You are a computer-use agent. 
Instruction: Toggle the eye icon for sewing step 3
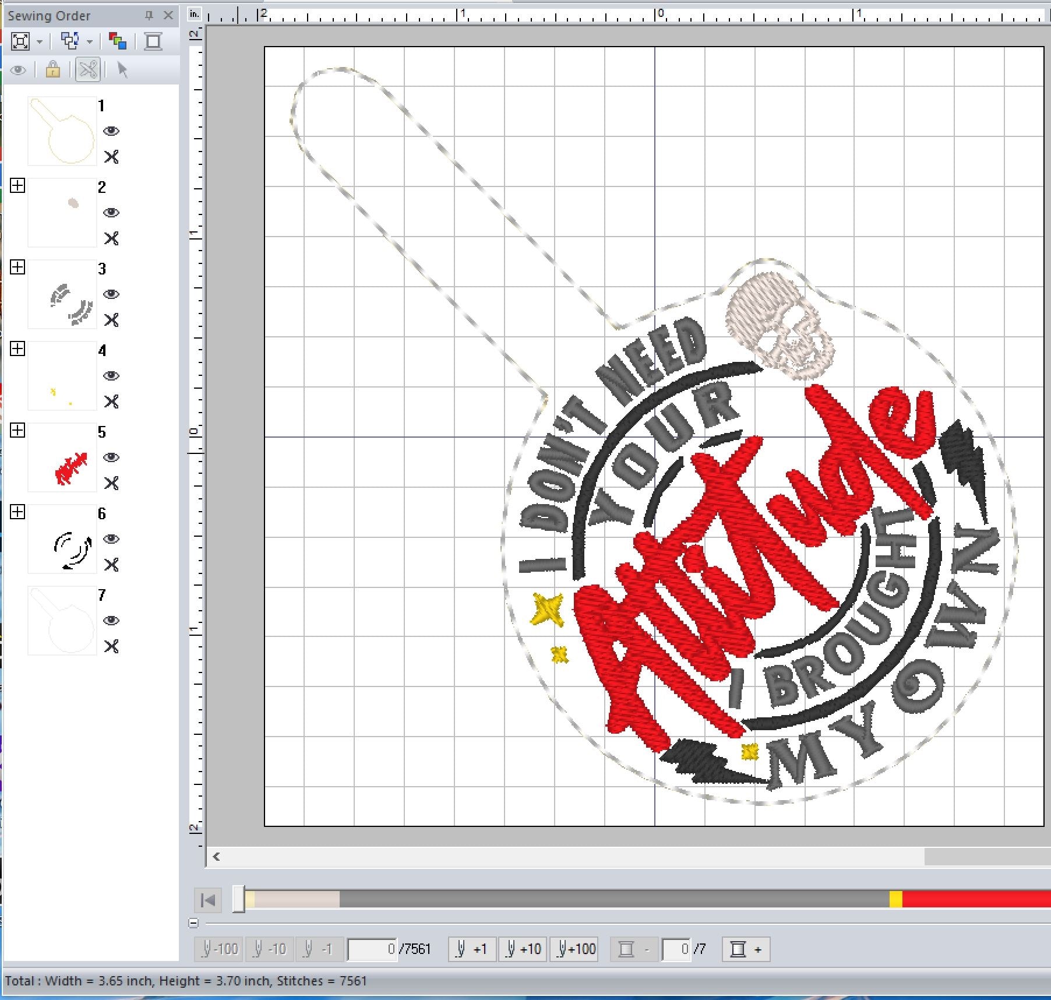(111, 294)
